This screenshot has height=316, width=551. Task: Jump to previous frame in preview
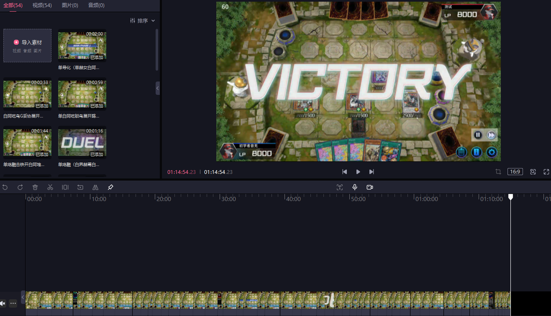[344, 172]
